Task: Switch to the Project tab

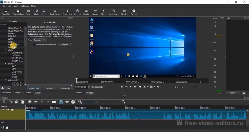Action: click(89, 93)
